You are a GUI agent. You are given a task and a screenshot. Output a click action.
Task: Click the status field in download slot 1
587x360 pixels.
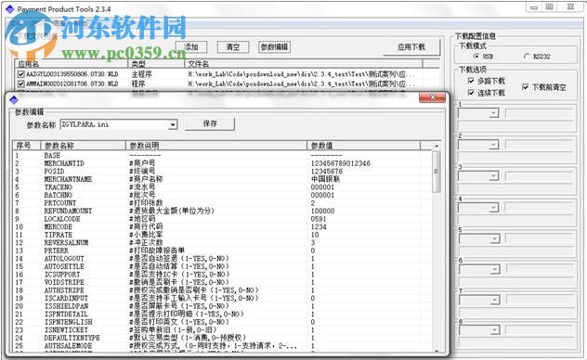pyautogui.click(x=540, y=113)
